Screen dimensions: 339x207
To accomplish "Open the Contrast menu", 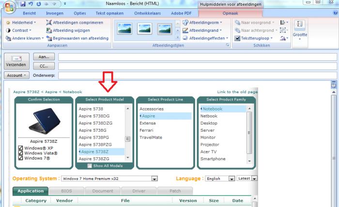I will click(x=18, y=30).
